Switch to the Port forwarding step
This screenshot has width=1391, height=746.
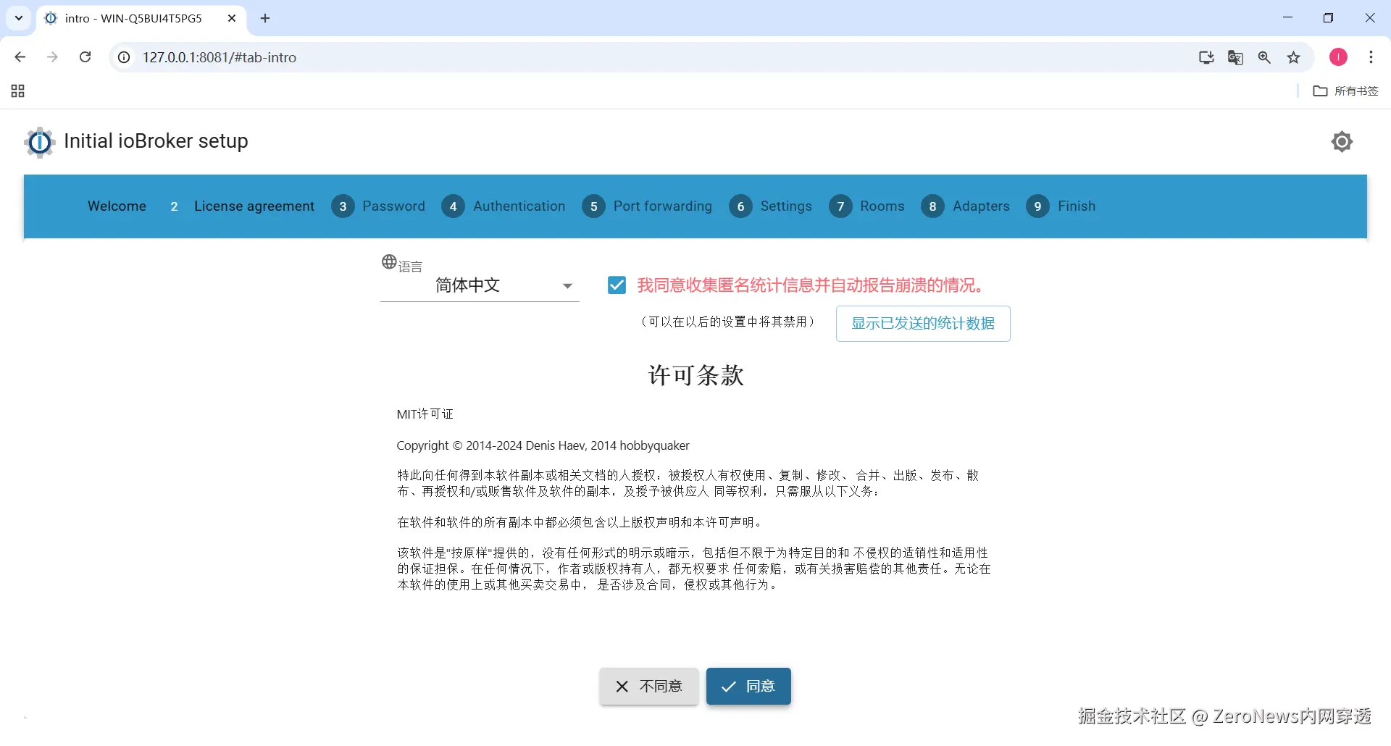point(647,206)
